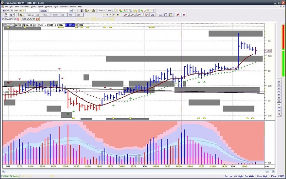Open the Tools menu
Screen dimensions: 286x179
click(x=56, y=6)
